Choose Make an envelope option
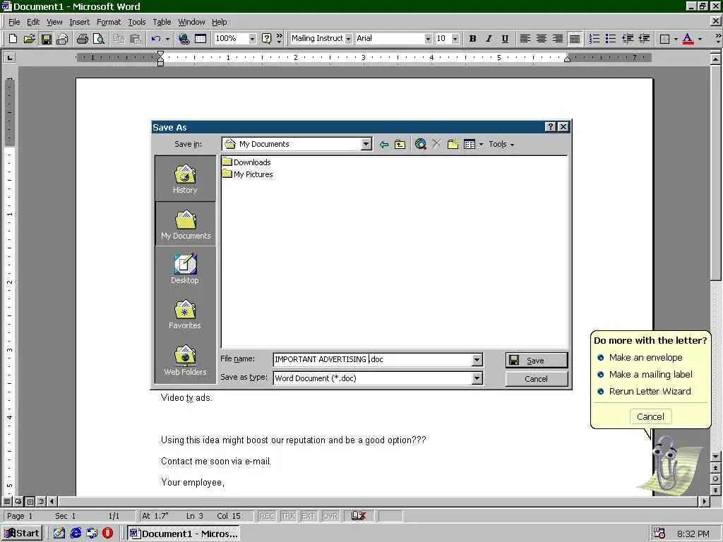 pyautogui.click(x=645, y=358)
